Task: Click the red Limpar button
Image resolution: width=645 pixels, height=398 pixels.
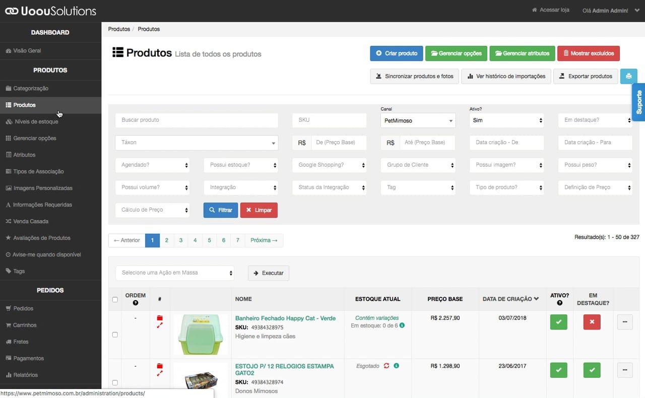Action: tap(259, 210)
